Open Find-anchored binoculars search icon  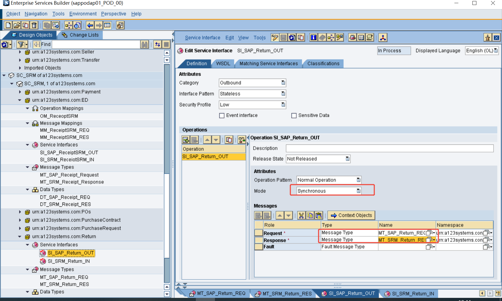click(x=144, y=44)
